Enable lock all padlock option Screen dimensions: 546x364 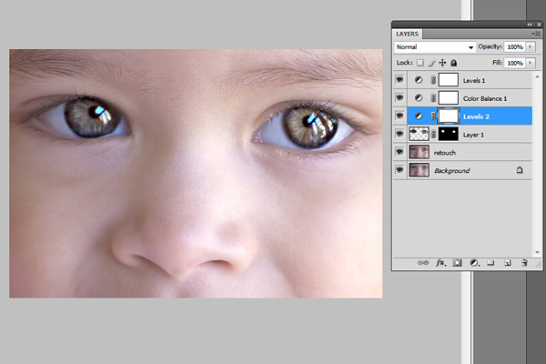[x=453, y=63]
